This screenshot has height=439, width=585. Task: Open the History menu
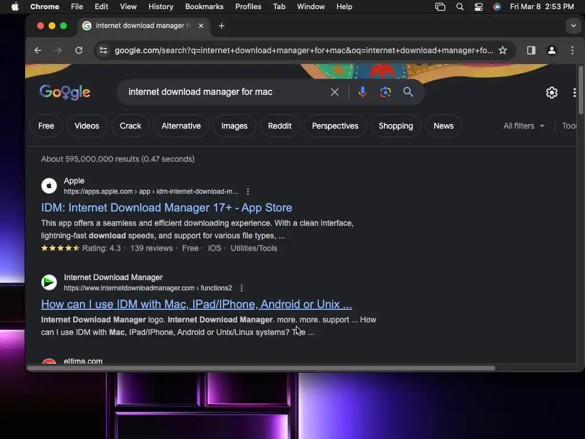pyautogui.click(x=161, y=7)
